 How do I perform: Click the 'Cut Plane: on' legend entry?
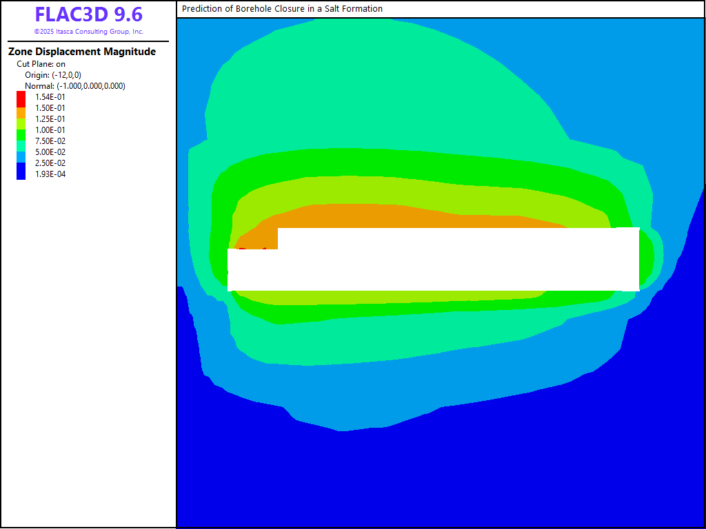point(41,64)
